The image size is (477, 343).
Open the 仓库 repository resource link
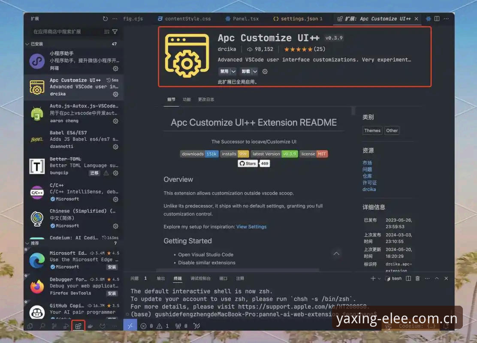pyautogui.click(x=367, y=176)
